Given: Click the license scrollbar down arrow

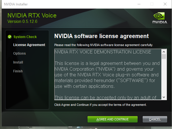Looking at the screenshot, I should pos(164,97).
